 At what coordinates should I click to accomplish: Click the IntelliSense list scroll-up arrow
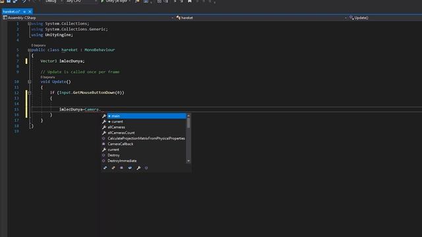coord(189,116)
